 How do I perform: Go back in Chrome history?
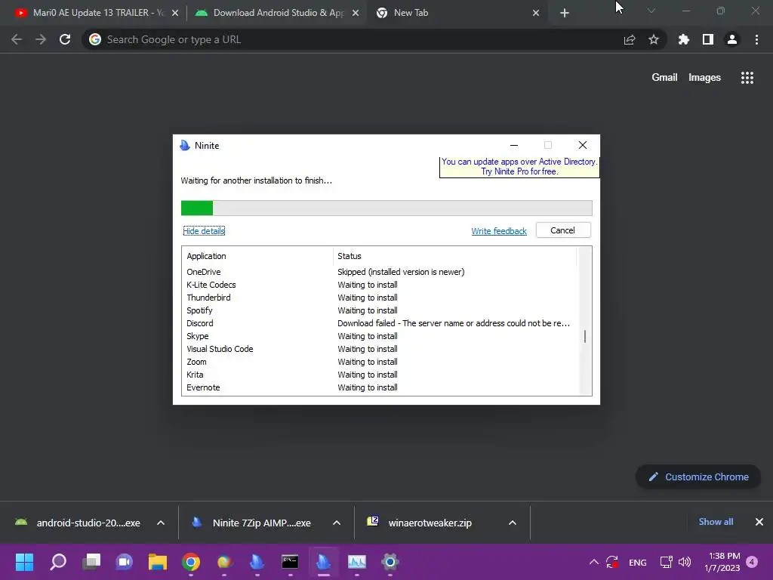(17, 39)
